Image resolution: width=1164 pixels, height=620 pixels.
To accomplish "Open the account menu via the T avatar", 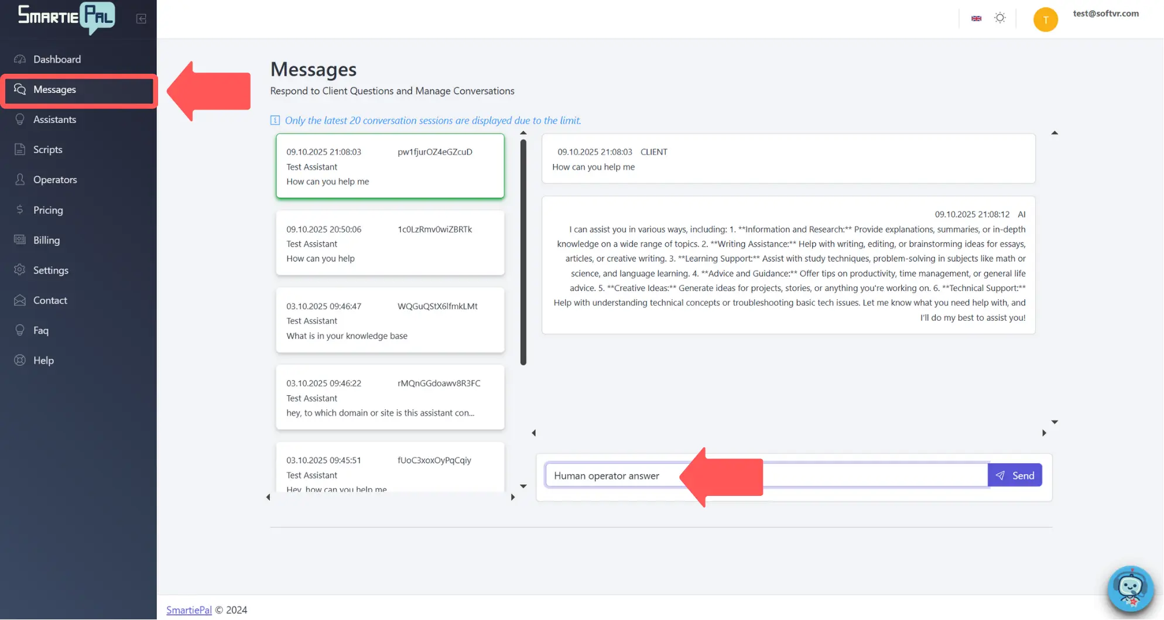I will 1046,19.
